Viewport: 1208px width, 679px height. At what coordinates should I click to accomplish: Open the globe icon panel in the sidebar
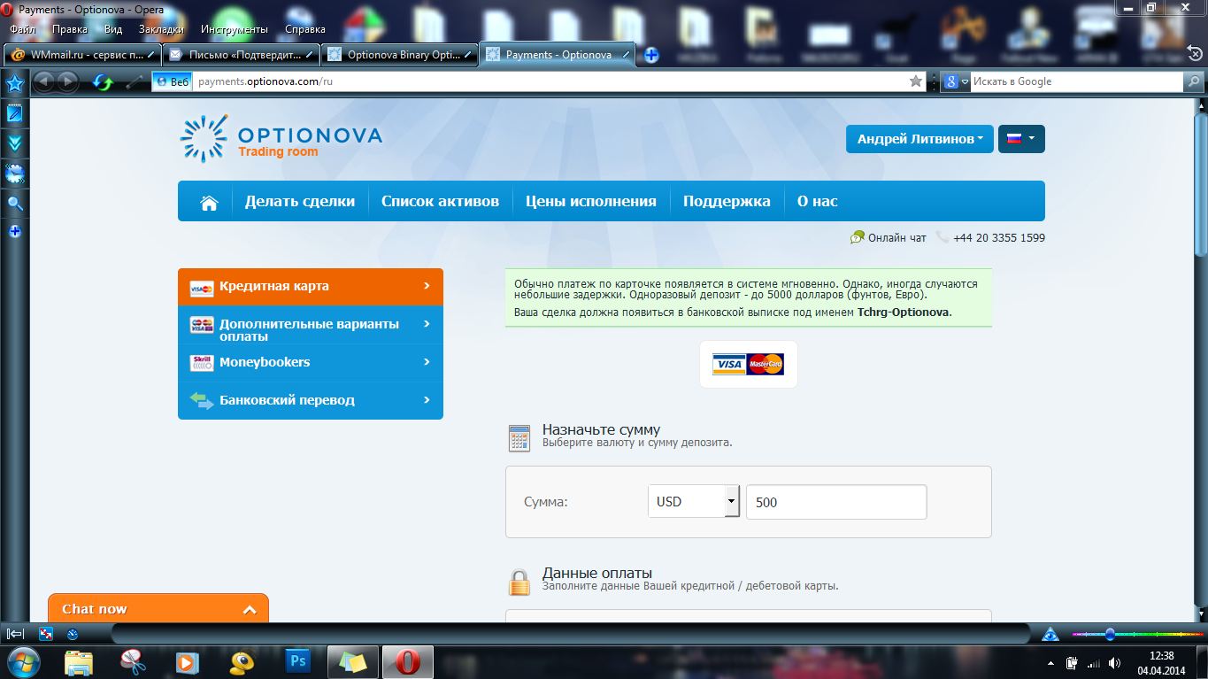click(14, 174)
